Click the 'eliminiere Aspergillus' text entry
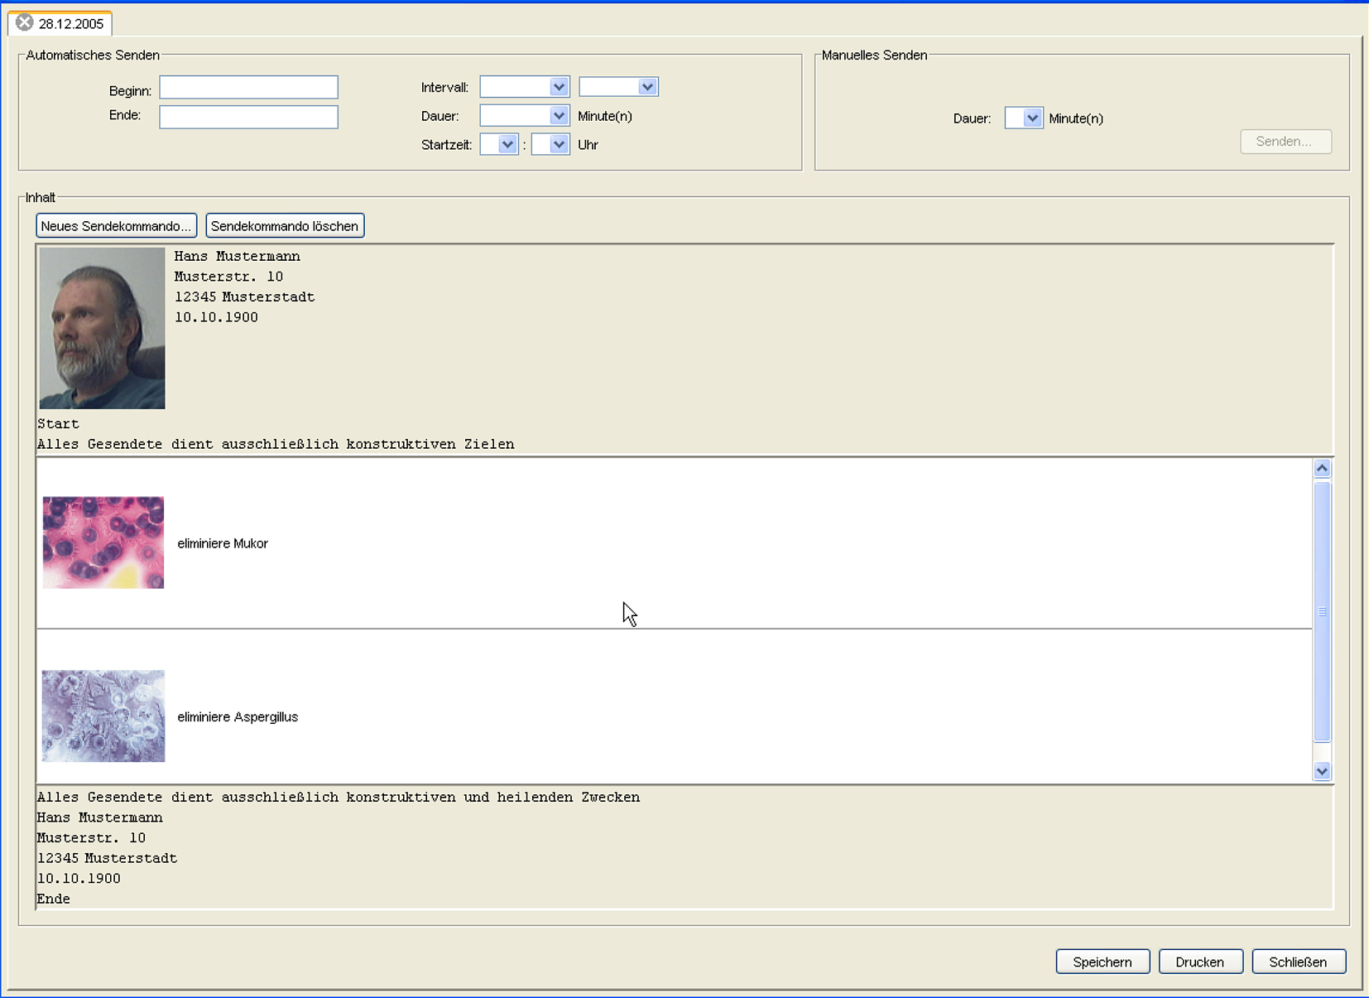 [238, 716]
